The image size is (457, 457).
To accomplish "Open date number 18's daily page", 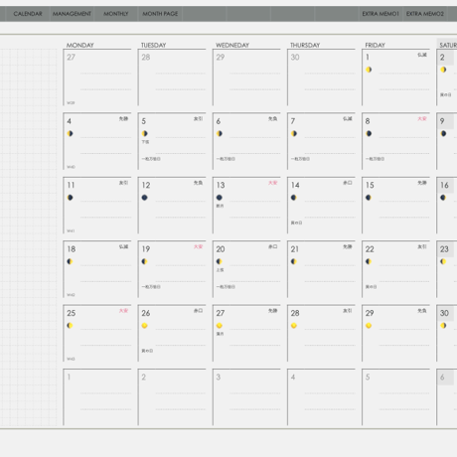I will pos(72,249).
